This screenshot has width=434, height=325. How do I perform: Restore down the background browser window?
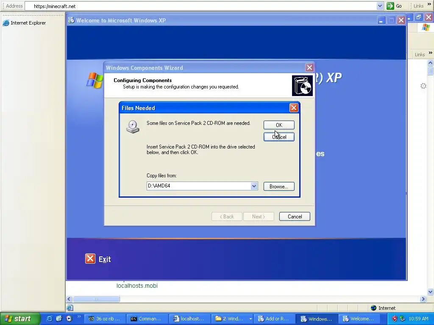(x=419, y=17)
